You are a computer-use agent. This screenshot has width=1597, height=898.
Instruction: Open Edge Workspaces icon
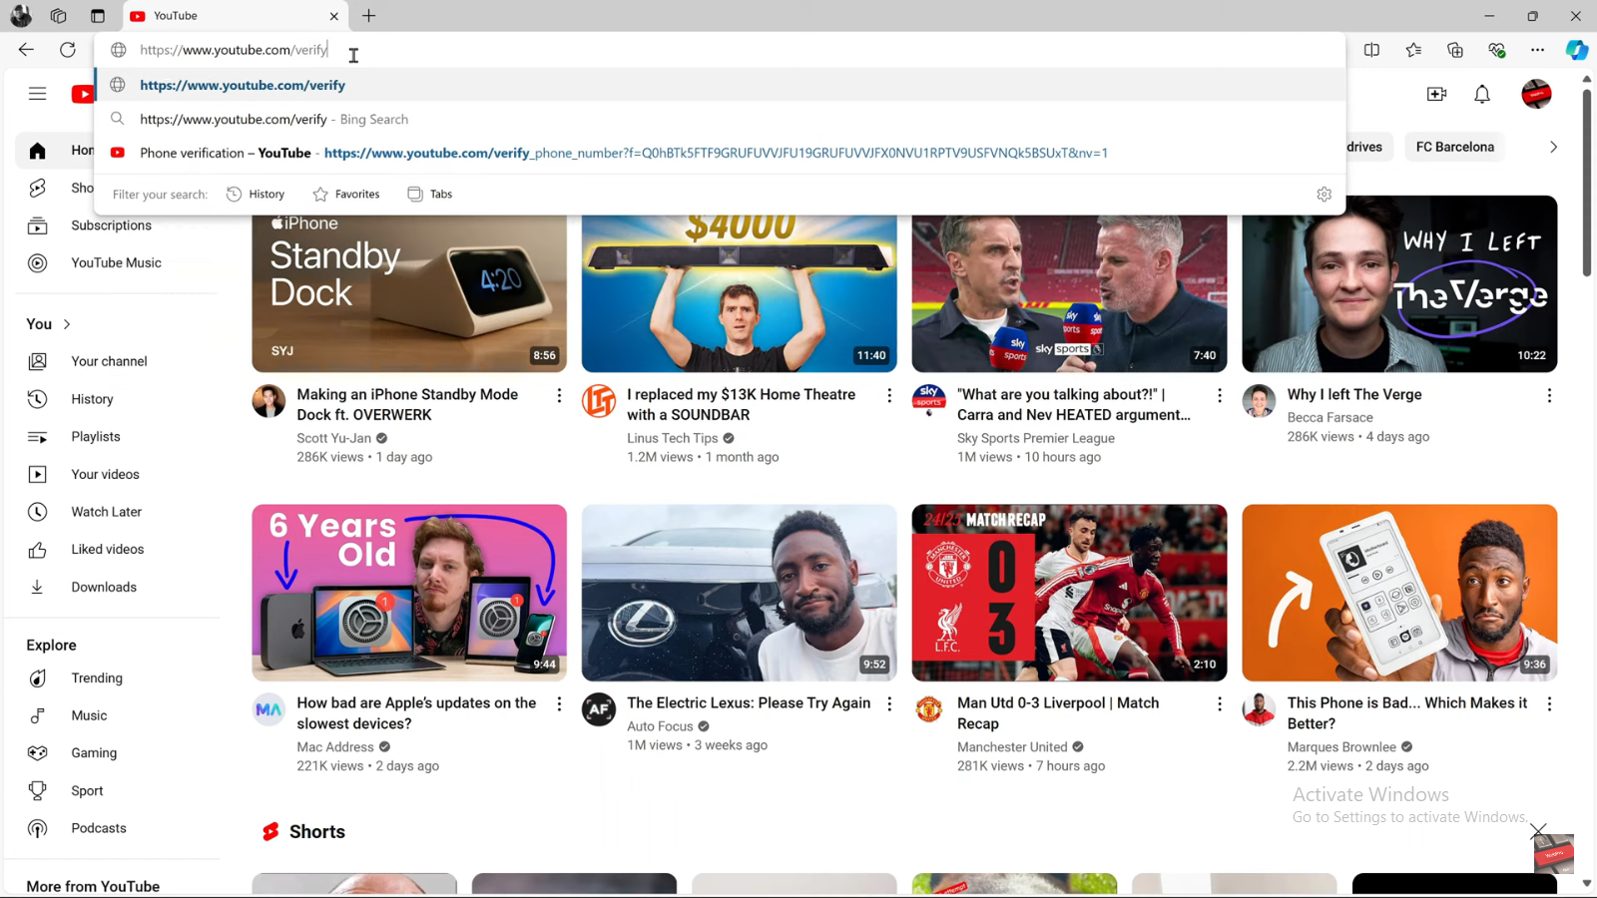pyautogui.click(x=59, y=16)
